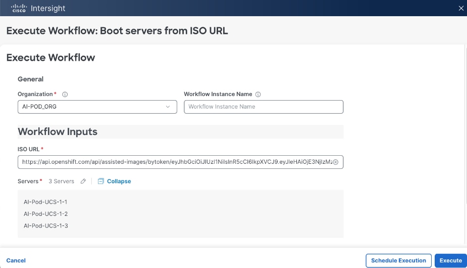Select server AI-Pod-UCS-1-3 in the list
This screenshot has height=268, width=467.
(x=45, y=226)
